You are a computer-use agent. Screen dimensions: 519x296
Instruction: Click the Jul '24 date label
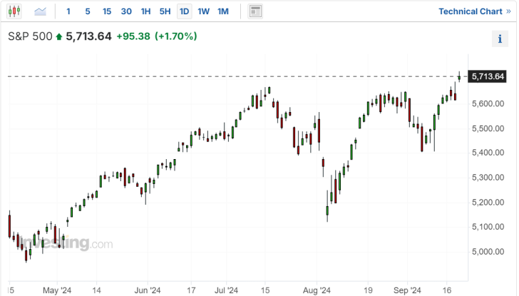pyautogui.click(x=226, y=290)
